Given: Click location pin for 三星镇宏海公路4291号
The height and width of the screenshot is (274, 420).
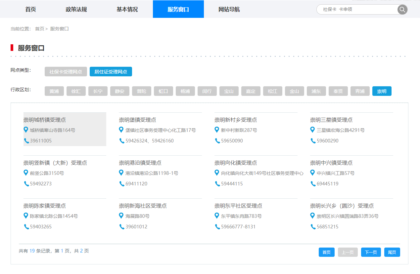Looking at the screenshot, I should coord(312,130).
